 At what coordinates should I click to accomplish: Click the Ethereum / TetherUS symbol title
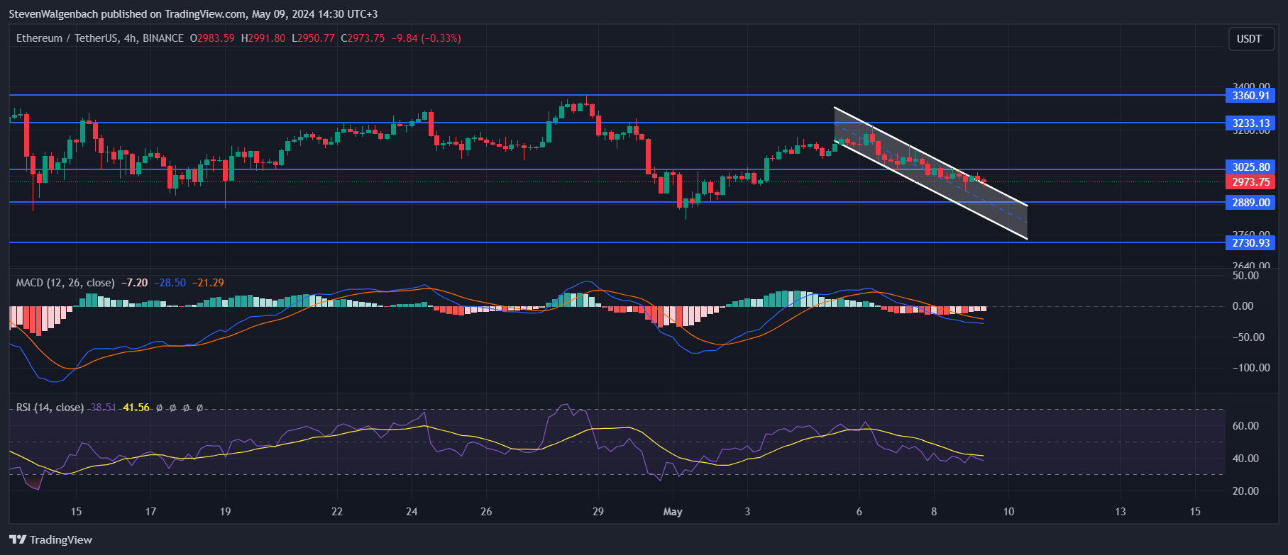point(67,38)
